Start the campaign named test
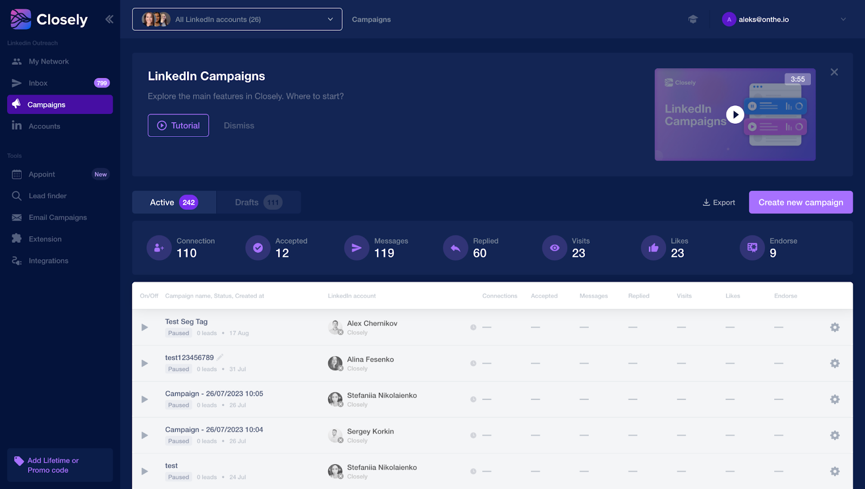The height and width of the screenshot is (489, 865). (144, 471)
